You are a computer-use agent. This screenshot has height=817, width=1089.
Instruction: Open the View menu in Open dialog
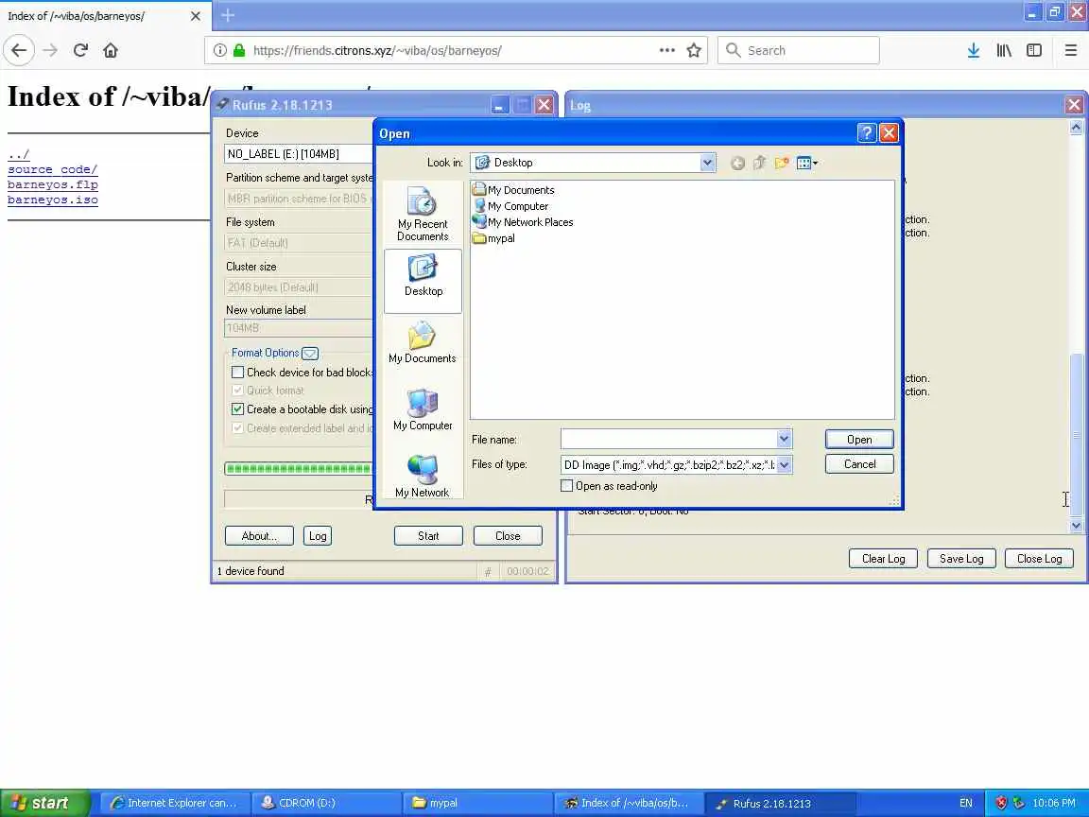[x=807, y=163]
